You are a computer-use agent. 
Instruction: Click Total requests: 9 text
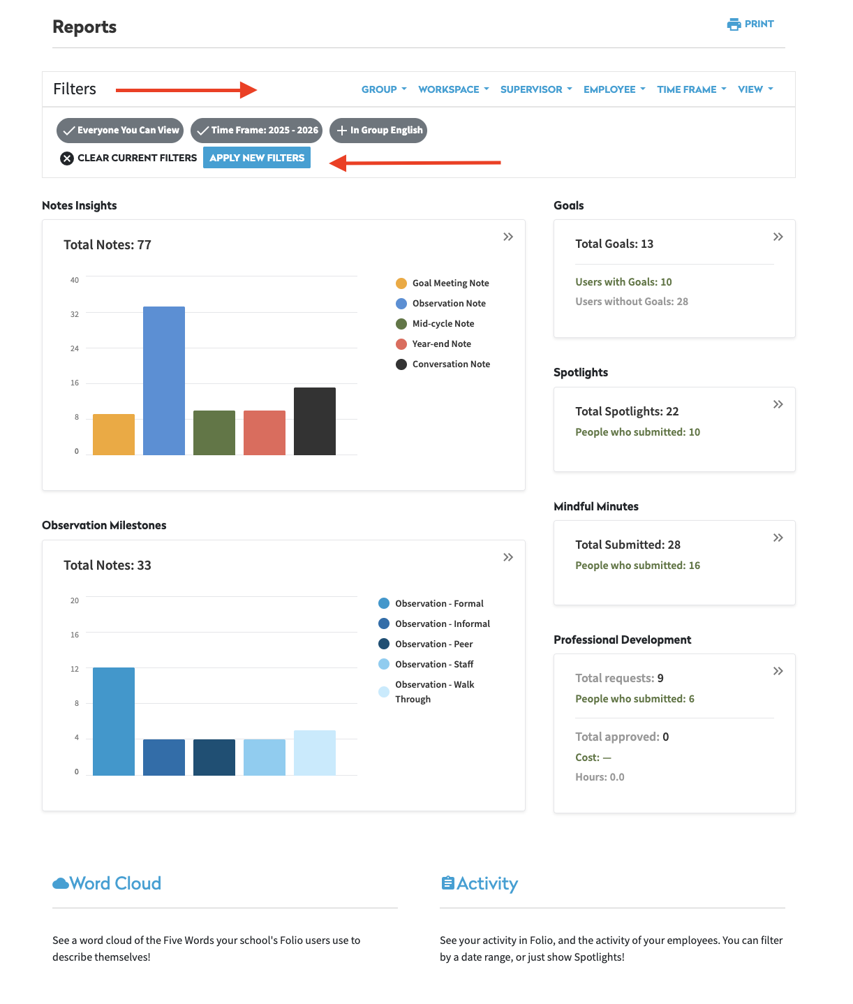pyautogui.click(x=619, y=678)
